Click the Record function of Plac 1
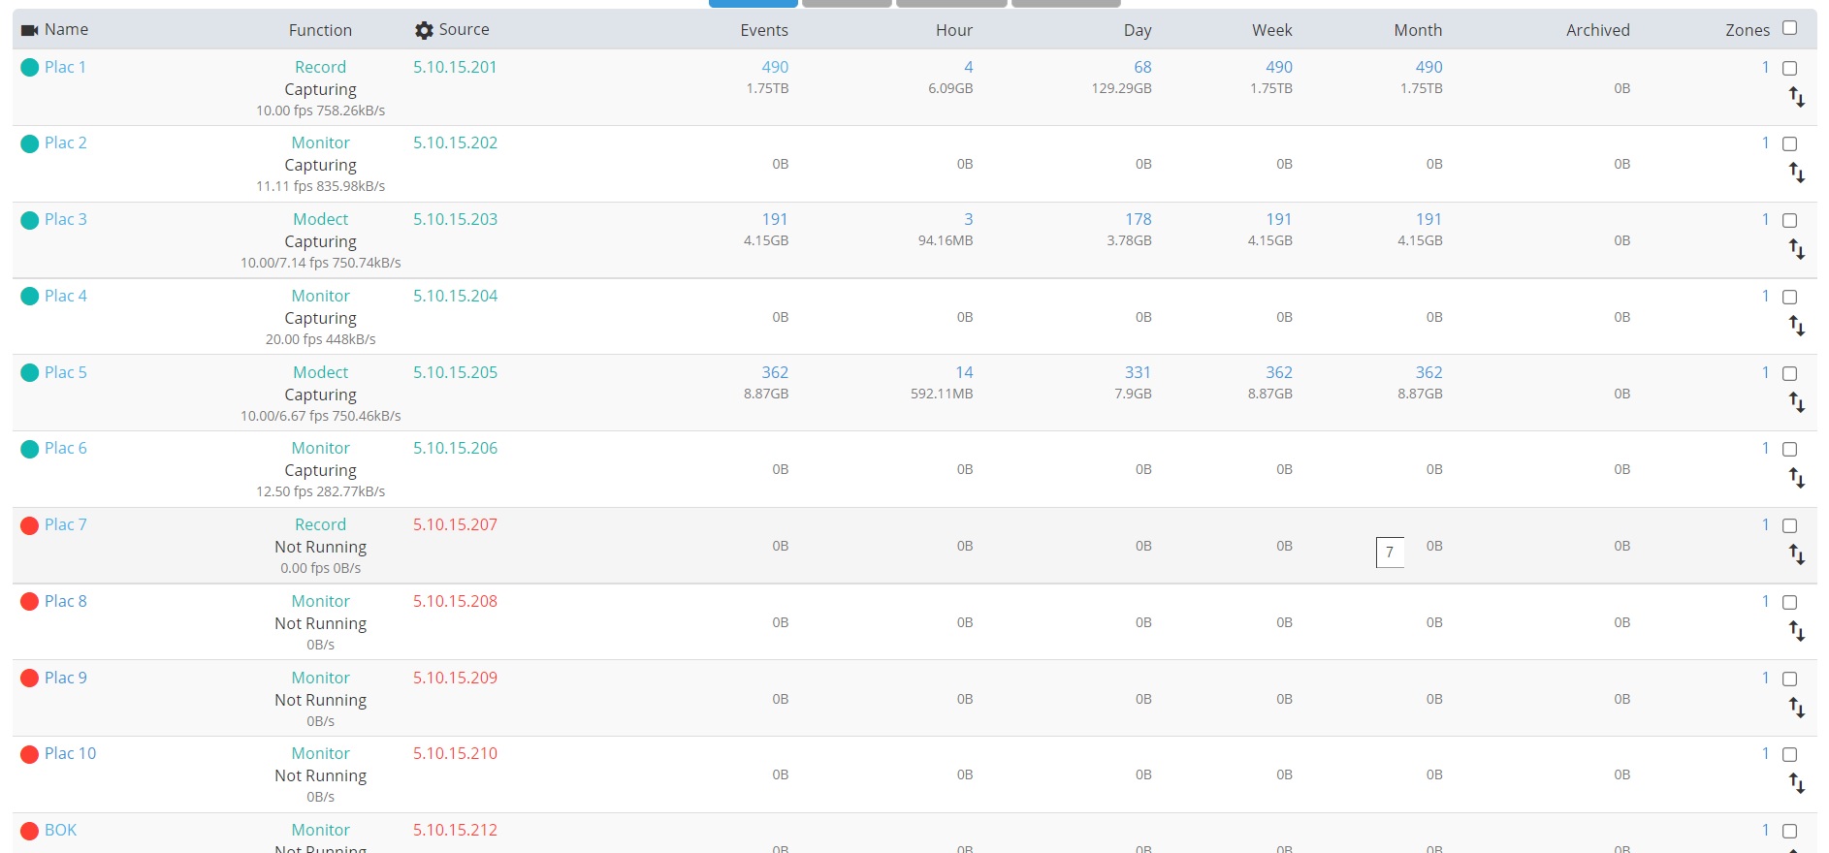Image resolution: width=1829 pixels, height=853 pixels. pyautogui.click(x=320, y=67)
